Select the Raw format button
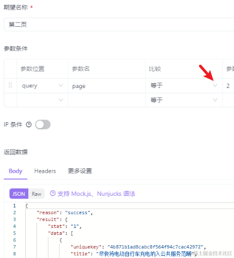The height and width of the screenshot is (258, 234). [x=36, y=194]
